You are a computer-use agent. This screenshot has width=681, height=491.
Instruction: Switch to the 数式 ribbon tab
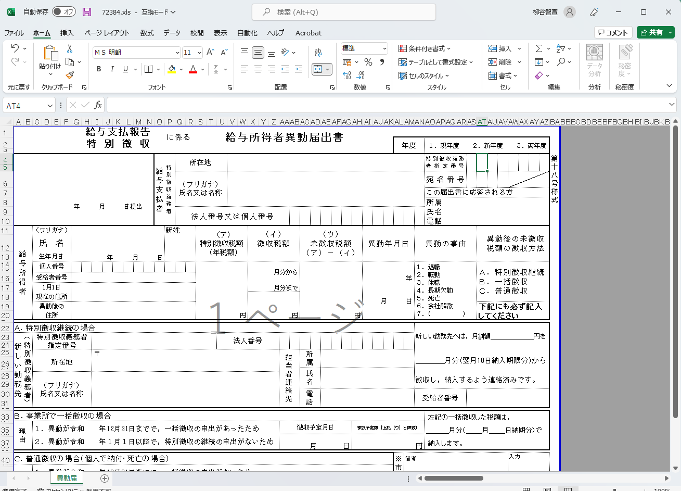pyautogui.click(x=147, y=33)
